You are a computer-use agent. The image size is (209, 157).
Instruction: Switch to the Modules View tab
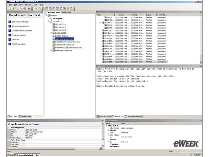tap(25, 116)
